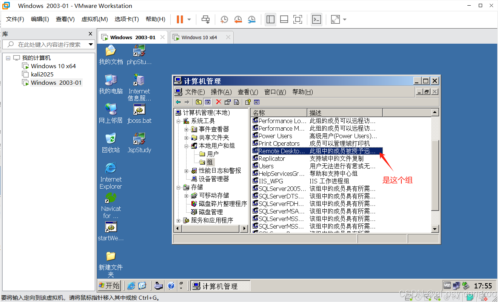Expand the 服务和应用程序 tree node
The height and width of the screenshot is (302, 498).
coord(178,220)
